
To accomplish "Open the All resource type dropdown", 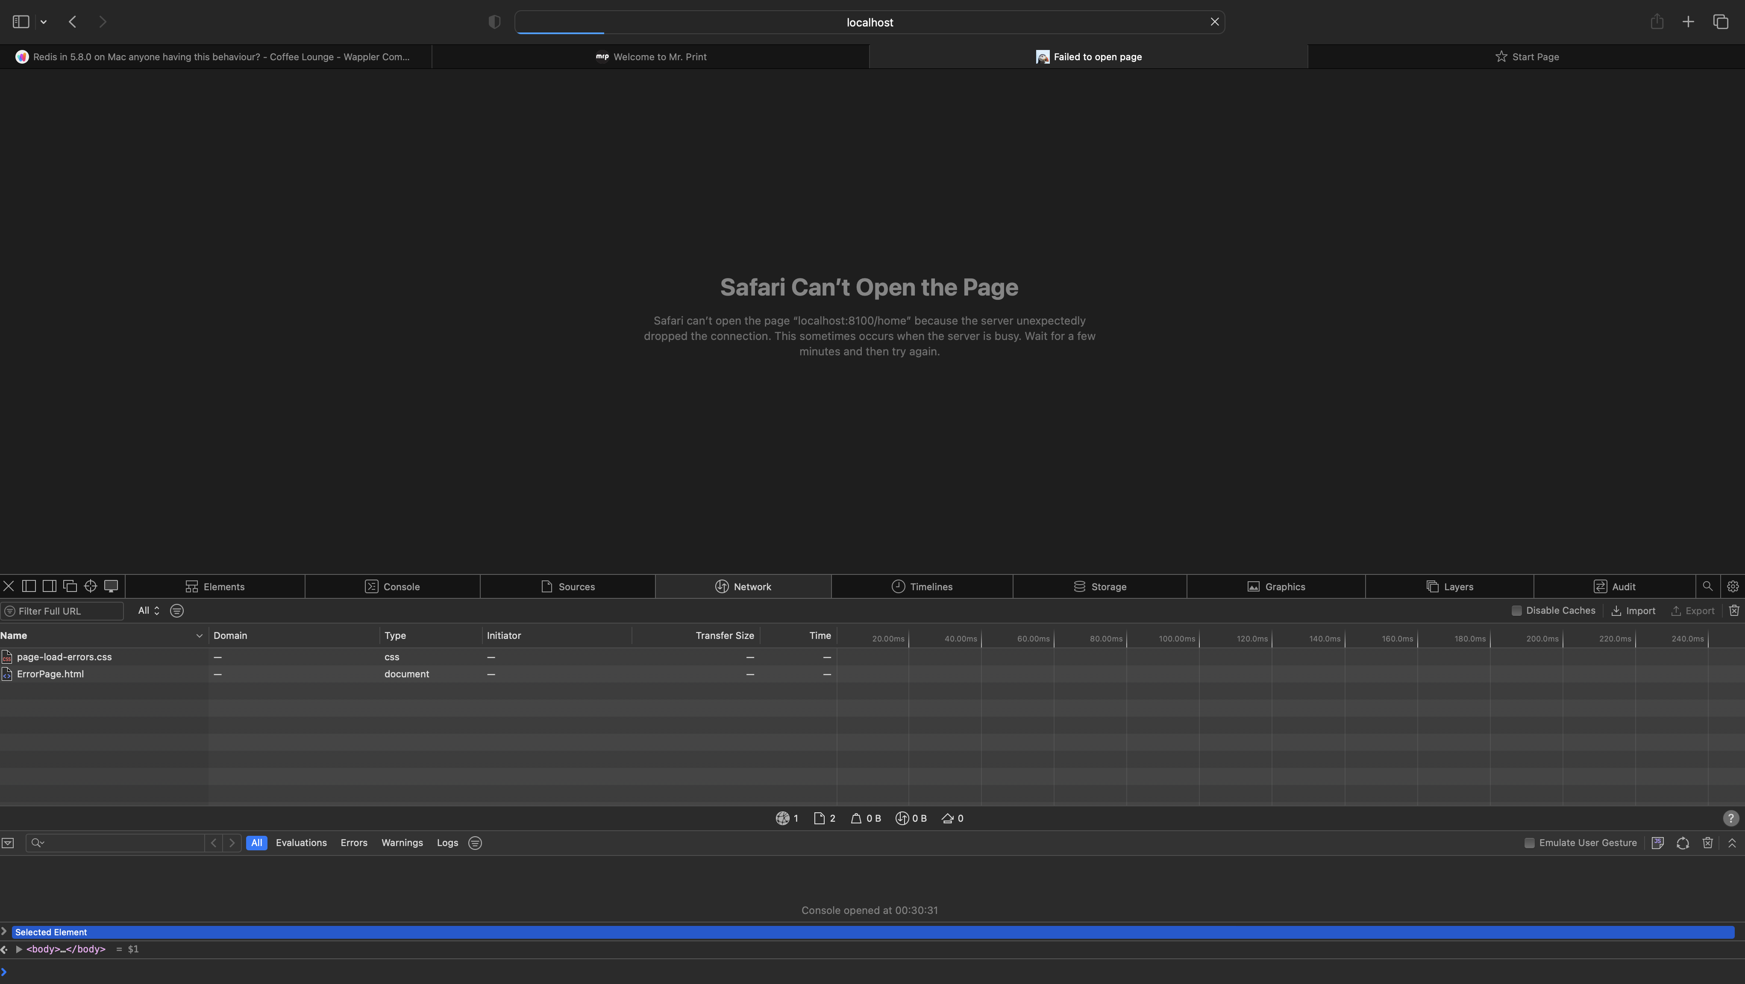I will click(x=148, y=611).
